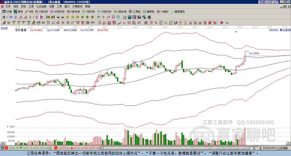Click the 主页 button
Image resolution: width=291 pixels, height=156 pixels.
[x=276, y=2]
